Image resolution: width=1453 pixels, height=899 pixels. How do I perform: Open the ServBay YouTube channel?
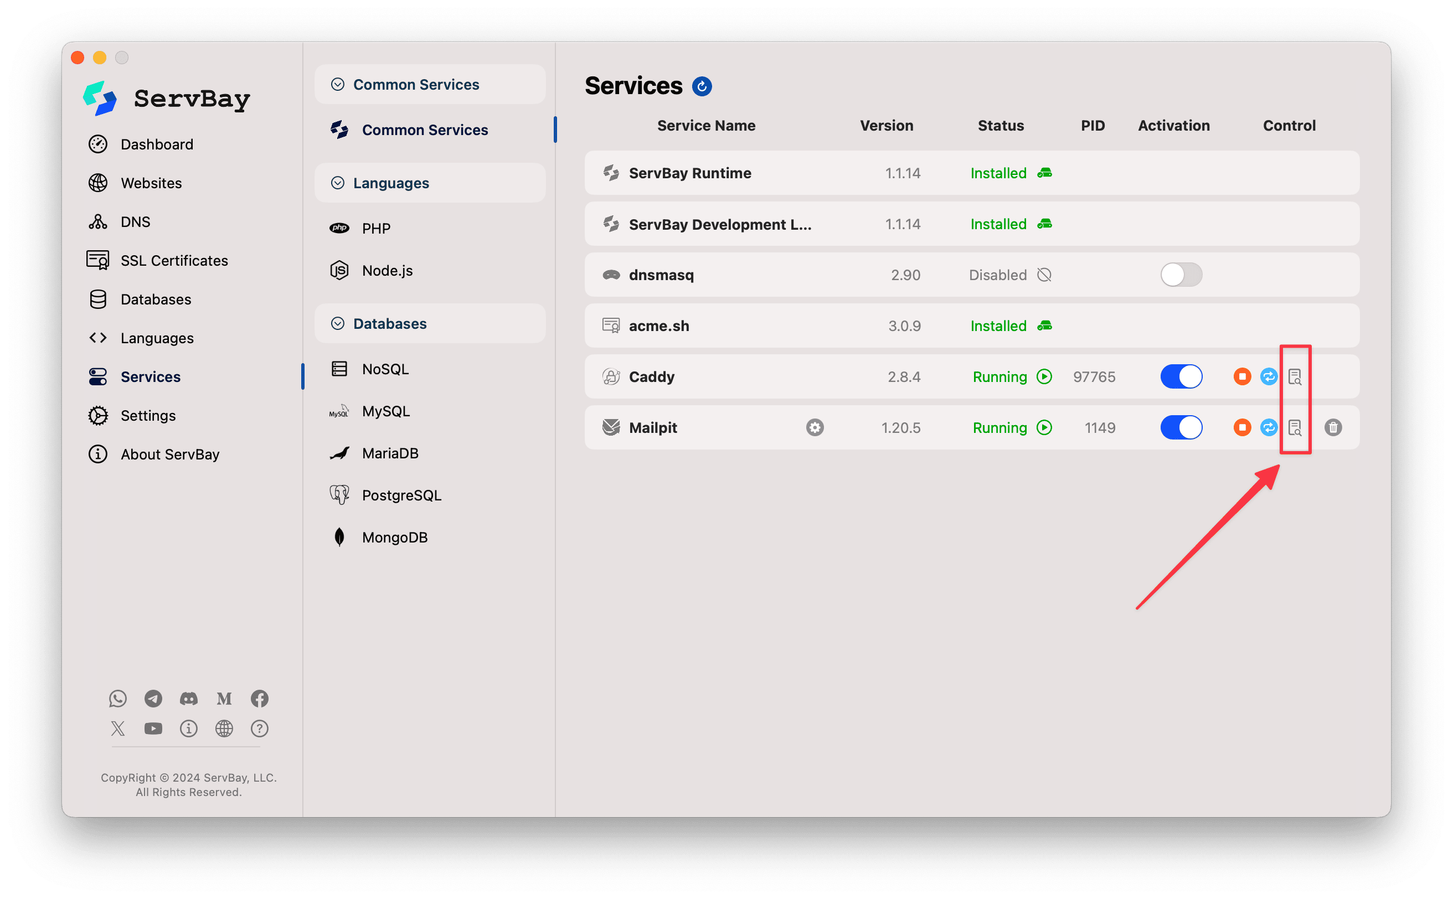[153, 728]
